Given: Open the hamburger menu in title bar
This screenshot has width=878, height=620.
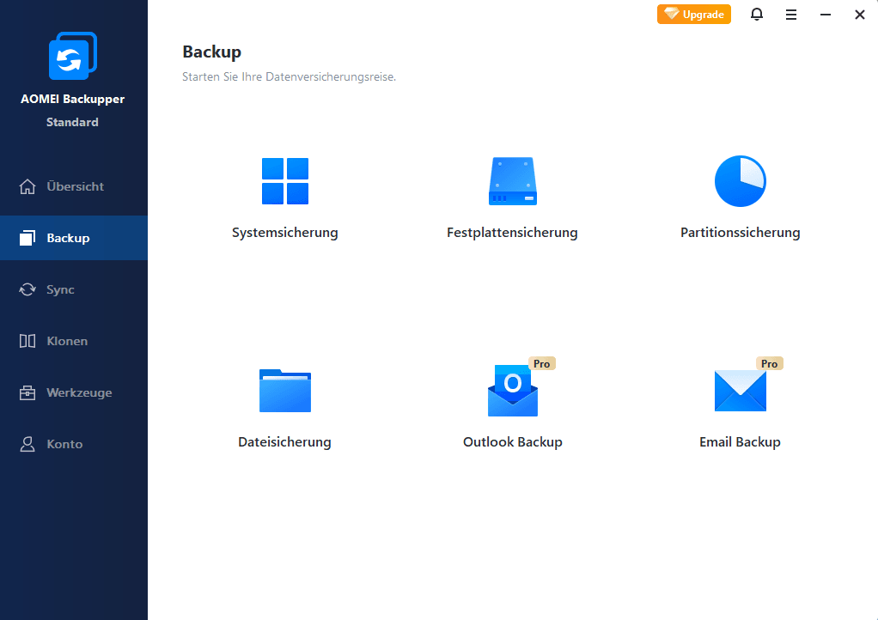Looking at the screenshot, I should click(x=791, y=15).
